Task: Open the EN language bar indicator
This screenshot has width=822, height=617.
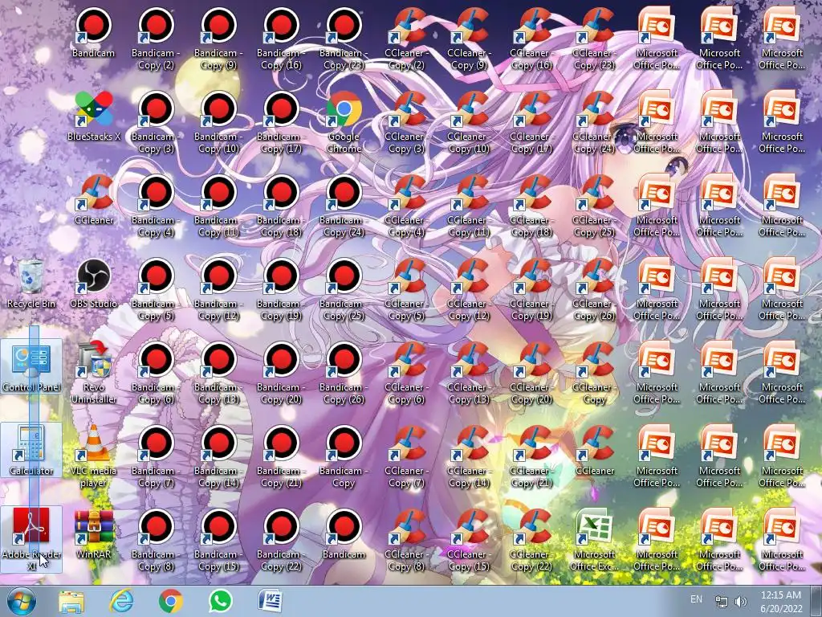Action: (696, 599)
